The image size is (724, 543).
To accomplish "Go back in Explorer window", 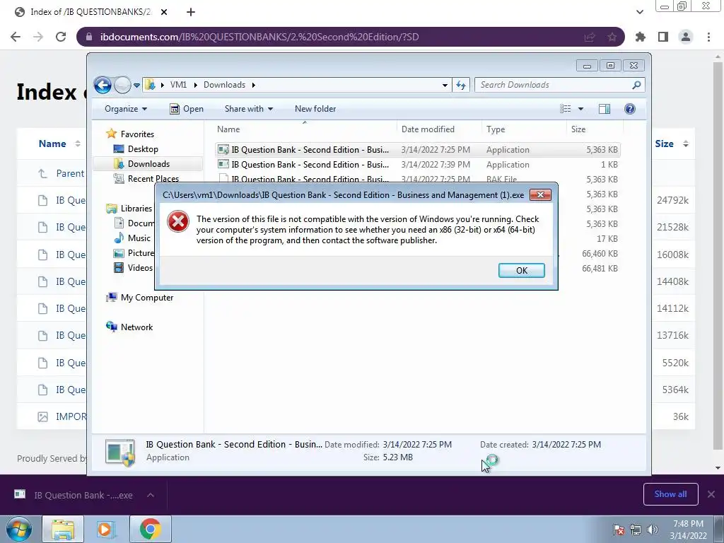I will click(103, 85).
